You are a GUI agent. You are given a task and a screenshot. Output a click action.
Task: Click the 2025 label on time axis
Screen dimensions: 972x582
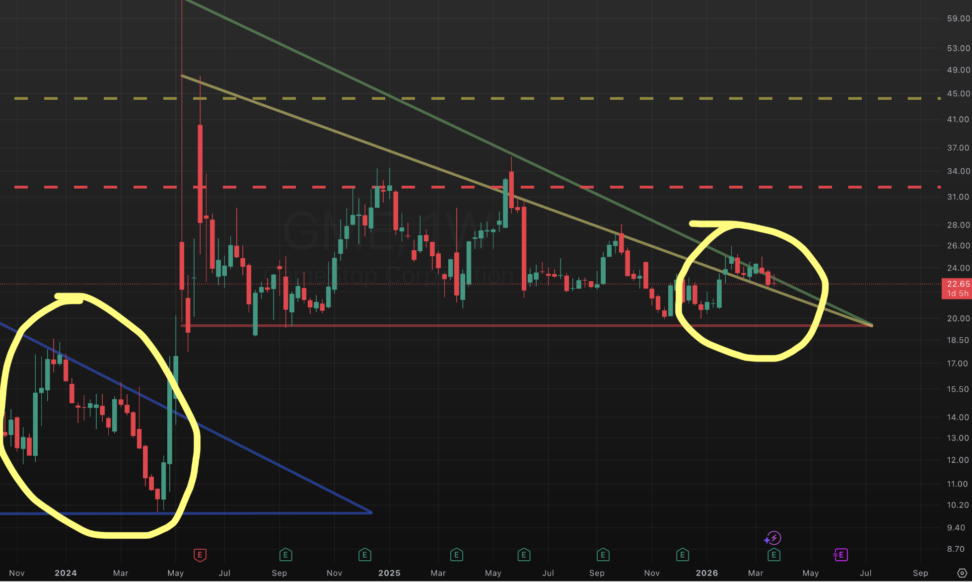[x=389, y=573]
